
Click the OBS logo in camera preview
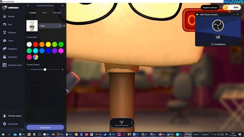(218, 25)
